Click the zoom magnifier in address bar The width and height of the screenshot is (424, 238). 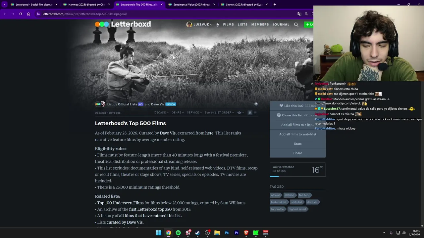click(306, 14)
